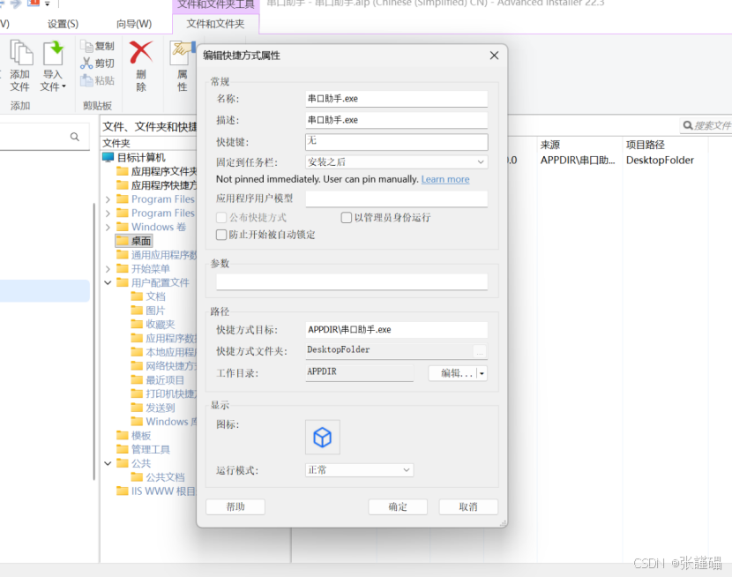Click the folder browse button beside DesktopFolder
The height and width of the screenshot is (577, 732).
480,351
